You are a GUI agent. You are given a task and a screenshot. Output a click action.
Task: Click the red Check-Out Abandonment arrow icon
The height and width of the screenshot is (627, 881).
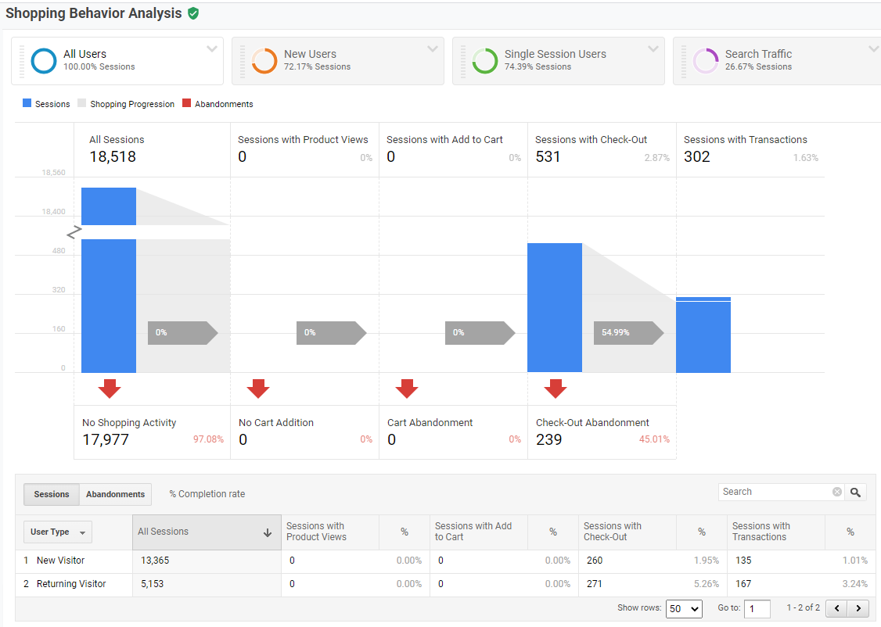[x=556, y=388]
